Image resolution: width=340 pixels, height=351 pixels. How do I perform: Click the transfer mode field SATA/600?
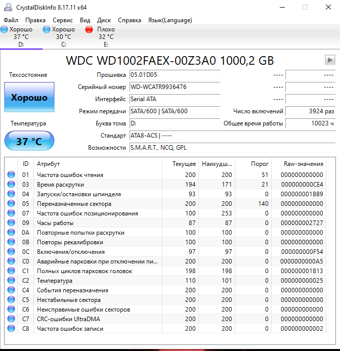[x=175, y=111]
